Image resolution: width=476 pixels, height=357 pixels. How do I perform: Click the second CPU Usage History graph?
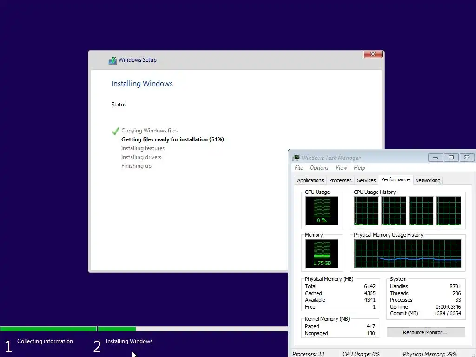click(394, 211)
